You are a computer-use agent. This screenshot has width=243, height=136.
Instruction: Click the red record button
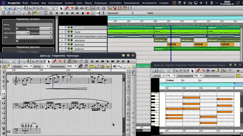tap(88, 13)
